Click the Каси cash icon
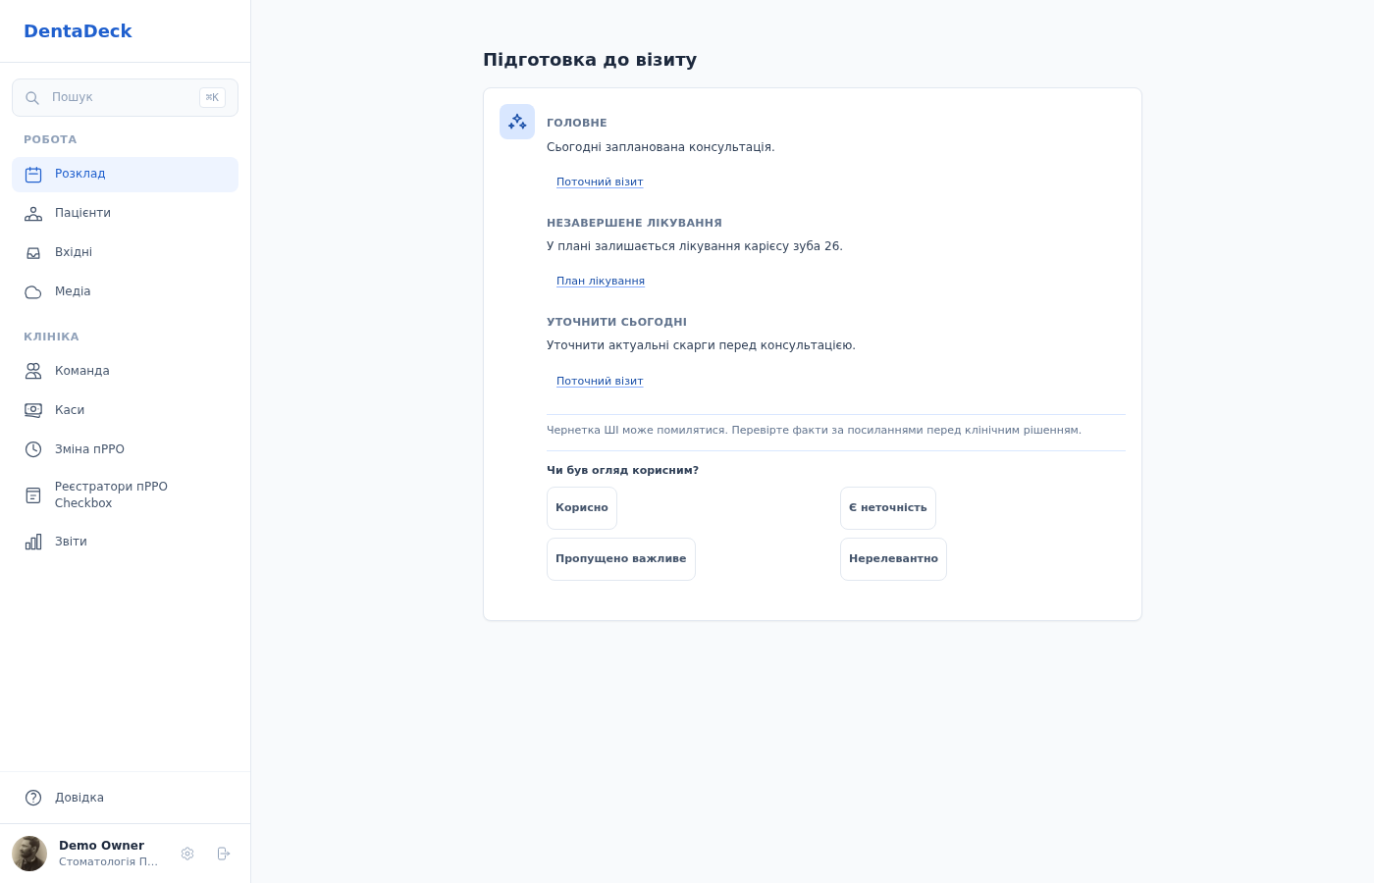1374x883 pixels. click(33, 410)
